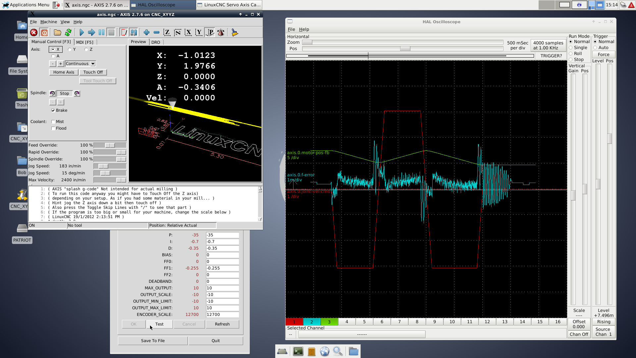Execute the next line with the step icon
The width and height of the screenshot is (636, 358).
coord(91,32)
